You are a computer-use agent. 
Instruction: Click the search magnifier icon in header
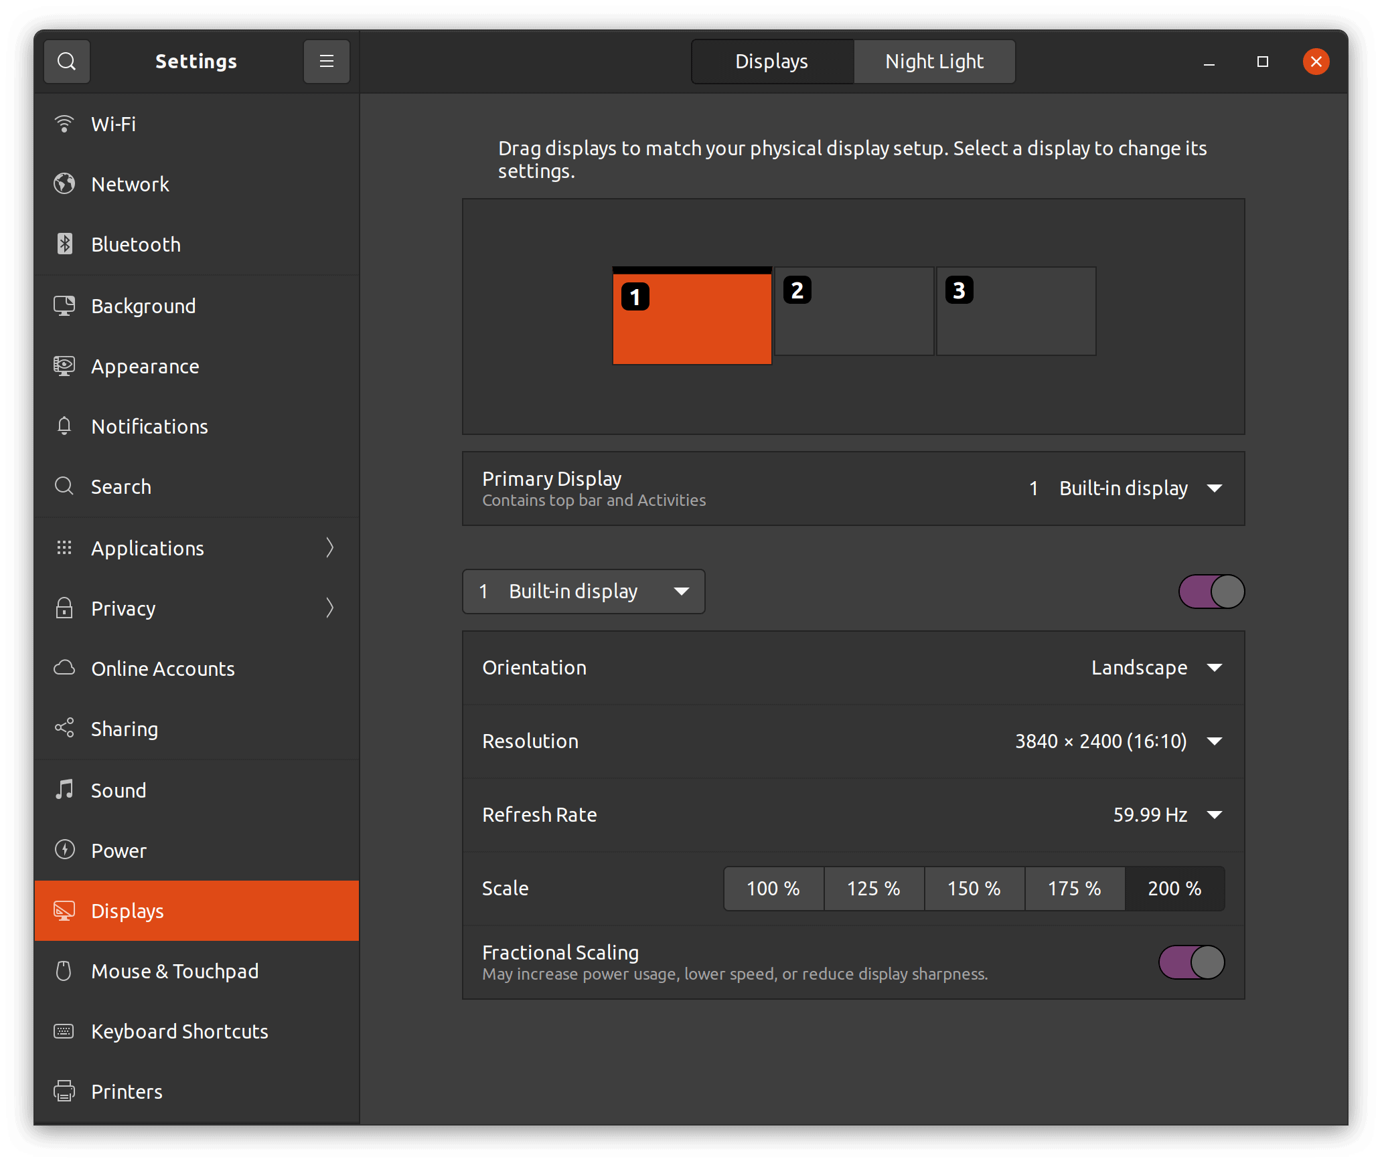tap(66, 62)
